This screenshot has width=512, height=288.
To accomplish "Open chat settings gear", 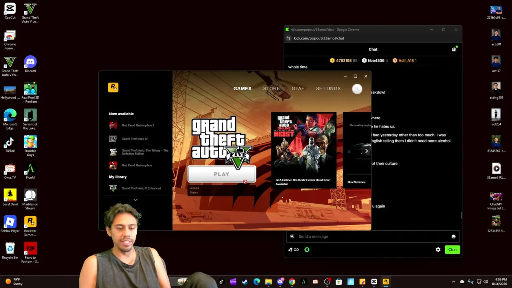I will click(x=438, y=250).
